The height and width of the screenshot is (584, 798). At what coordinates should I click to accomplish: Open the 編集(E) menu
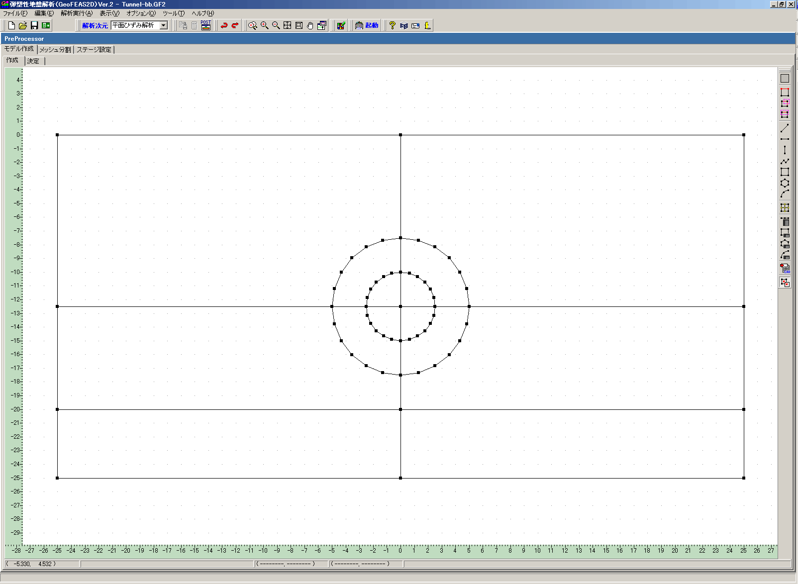tap(44, 13)
